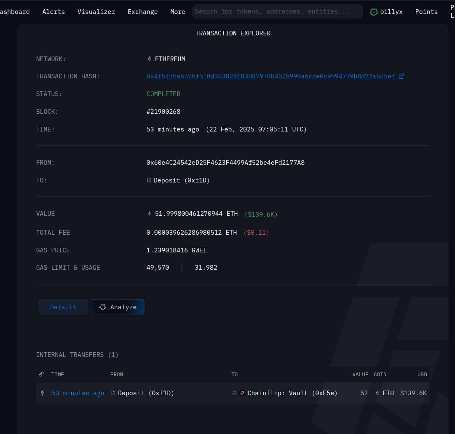Click the contract icon in the TO column

[234, 393]
